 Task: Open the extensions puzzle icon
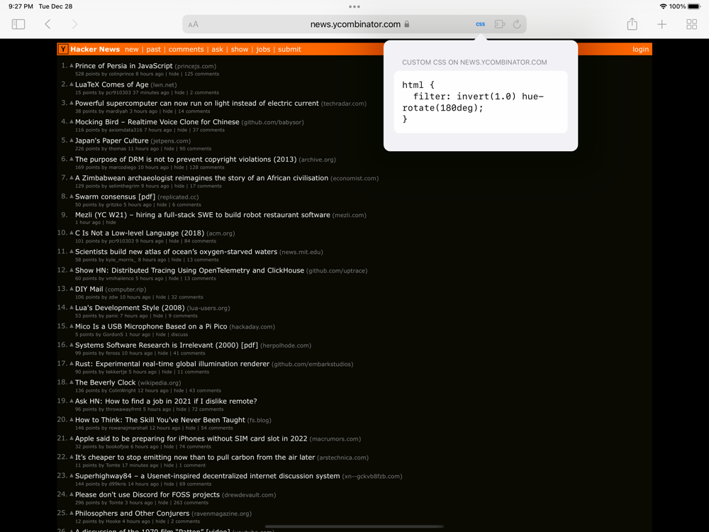[x=499, y=24]
